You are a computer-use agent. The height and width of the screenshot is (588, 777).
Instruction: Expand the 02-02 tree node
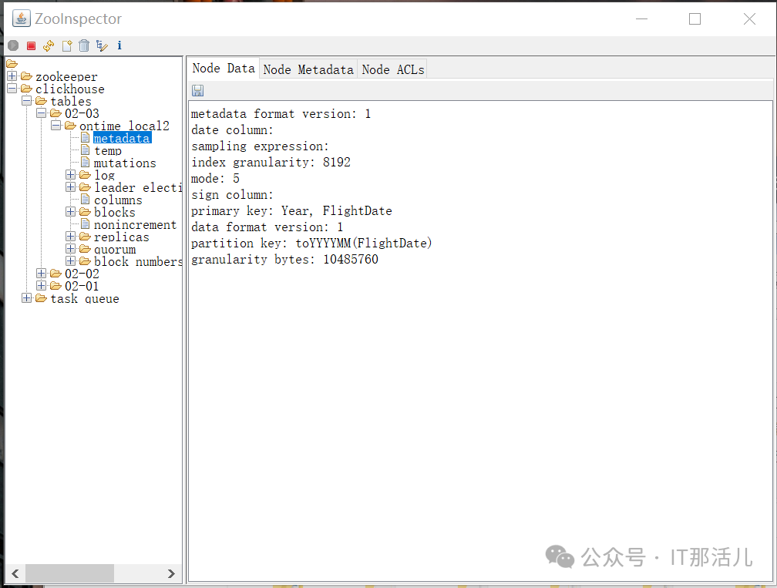[x=41, y=274]
